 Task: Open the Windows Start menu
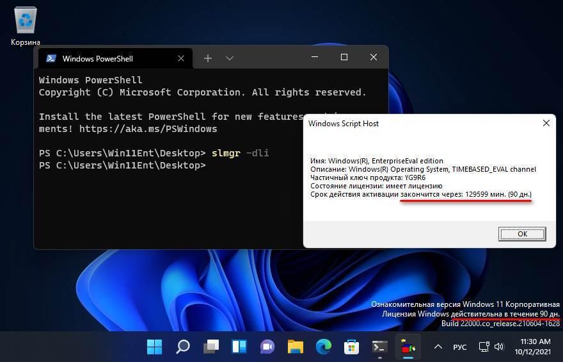[155, 347]
